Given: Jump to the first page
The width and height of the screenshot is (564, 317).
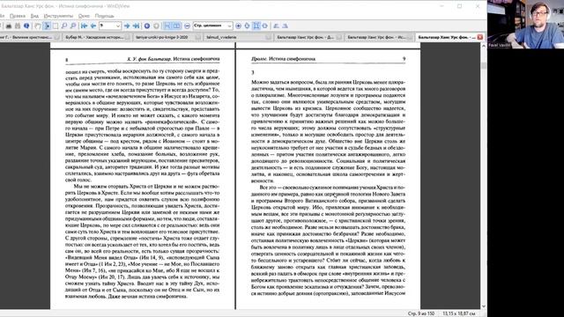Looking at the screenshot, I should click(85, 26).
